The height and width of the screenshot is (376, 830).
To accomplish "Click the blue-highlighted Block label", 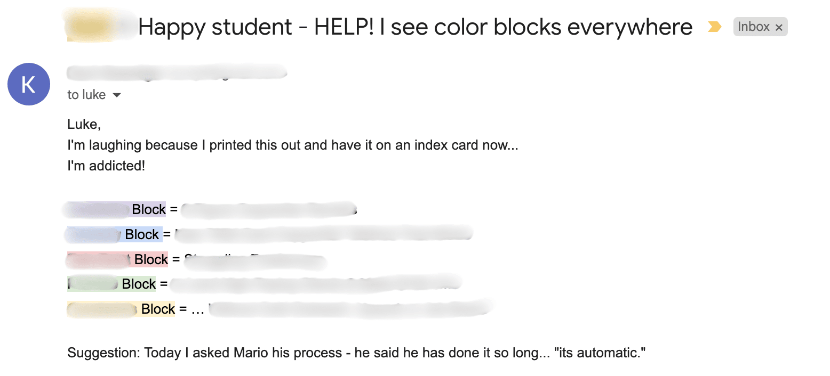I will point(142,234).
